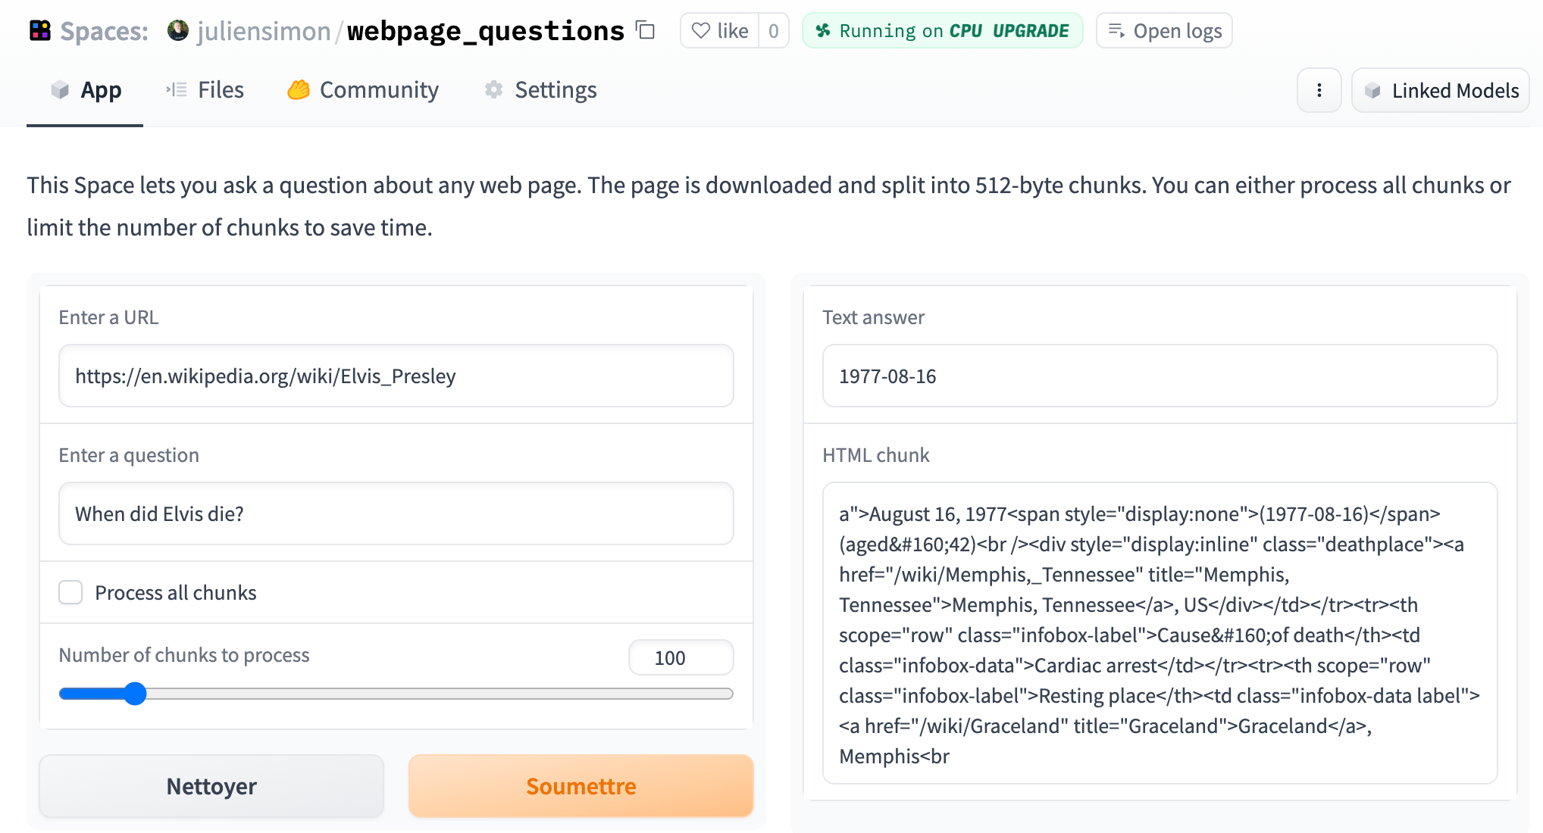Go to the Settings tab
The height and width of the screenshot is (833, 1543).
540,90
